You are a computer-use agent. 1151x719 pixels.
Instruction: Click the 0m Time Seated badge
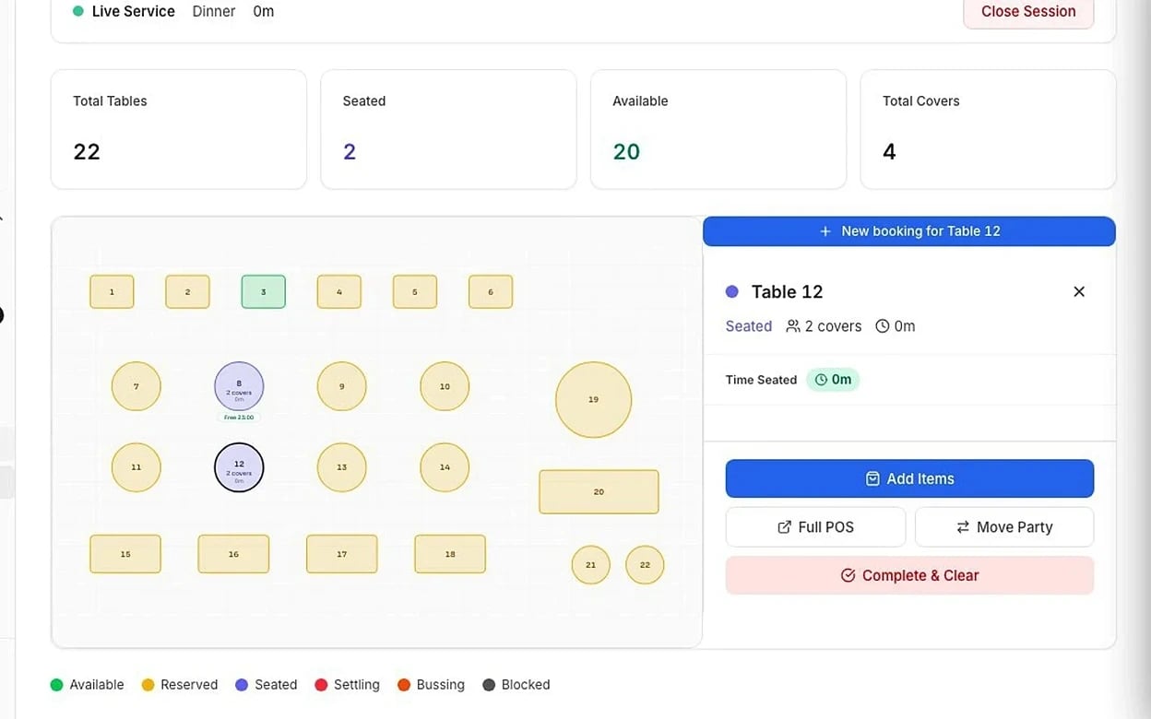point(833,380)
